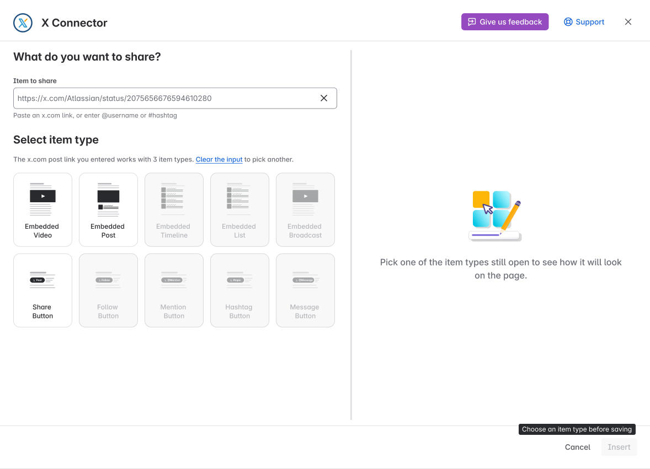Click 'Pick one of the item types' message
650x469 pixels.
pos(501,268)
